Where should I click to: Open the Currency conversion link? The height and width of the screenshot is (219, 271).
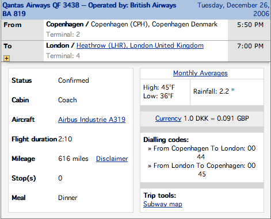tap(168, 118)
